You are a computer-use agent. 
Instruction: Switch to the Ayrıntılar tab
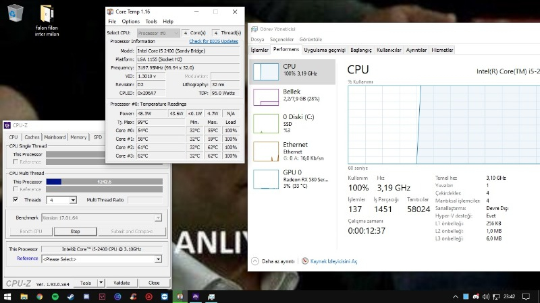click(x=416, y=50)
